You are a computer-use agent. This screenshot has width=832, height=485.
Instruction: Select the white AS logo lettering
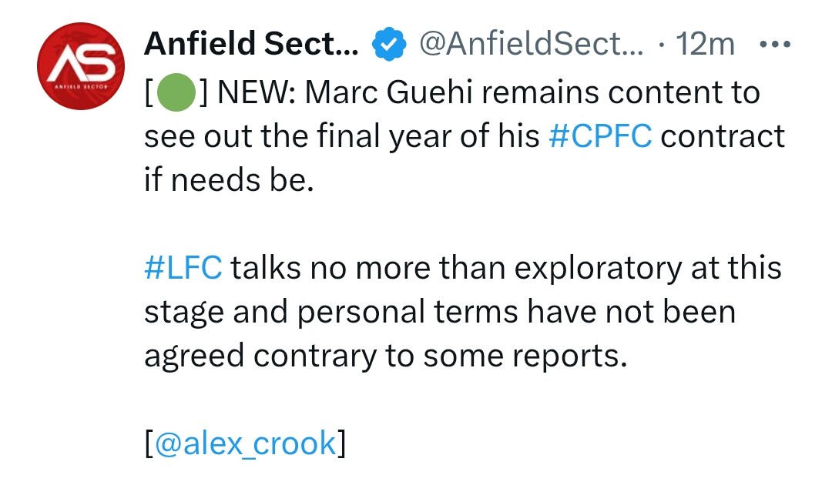pyautogui.click(x=81, y=63)
